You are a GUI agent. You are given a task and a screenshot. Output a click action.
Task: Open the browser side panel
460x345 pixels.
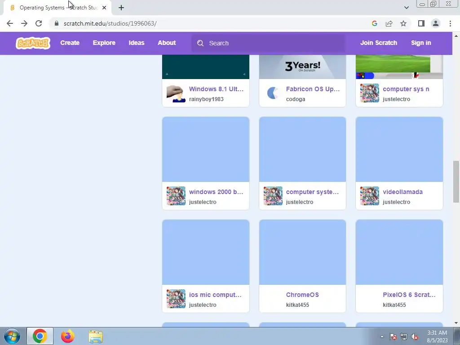pos(421,23)
